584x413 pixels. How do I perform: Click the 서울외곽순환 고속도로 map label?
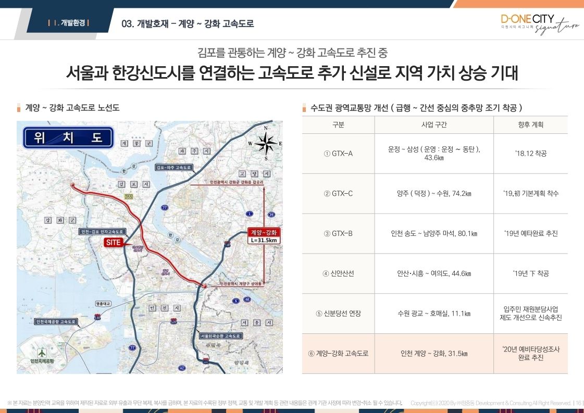click(221, 335)
